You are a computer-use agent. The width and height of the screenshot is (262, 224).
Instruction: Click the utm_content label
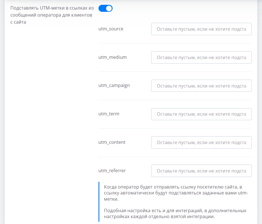112,142
